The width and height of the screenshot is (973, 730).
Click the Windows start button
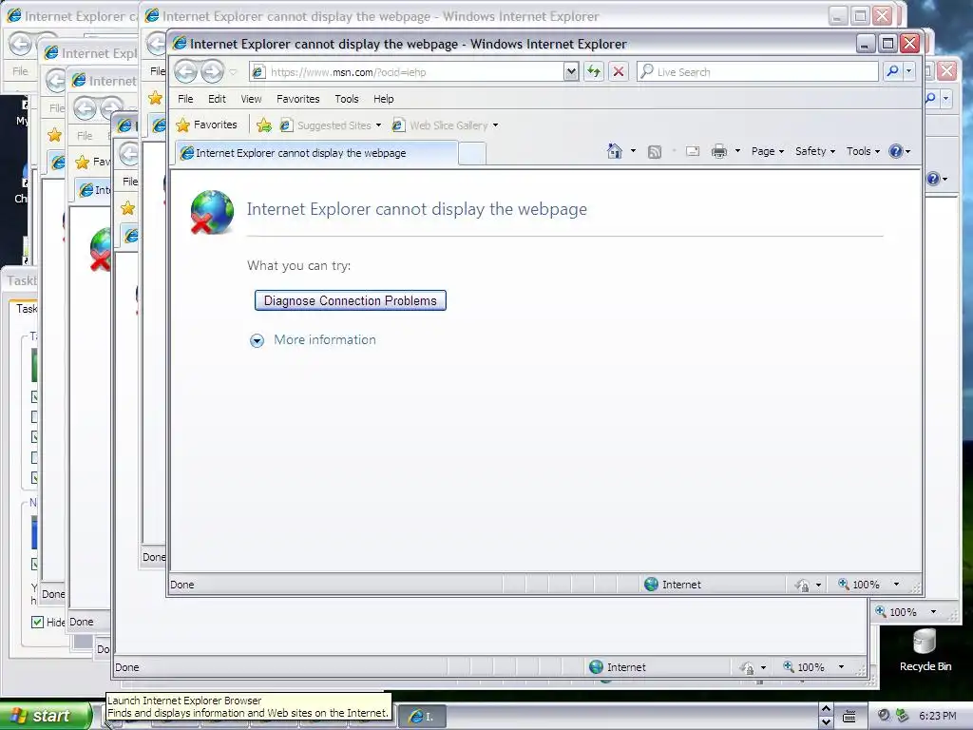point(46,716)
